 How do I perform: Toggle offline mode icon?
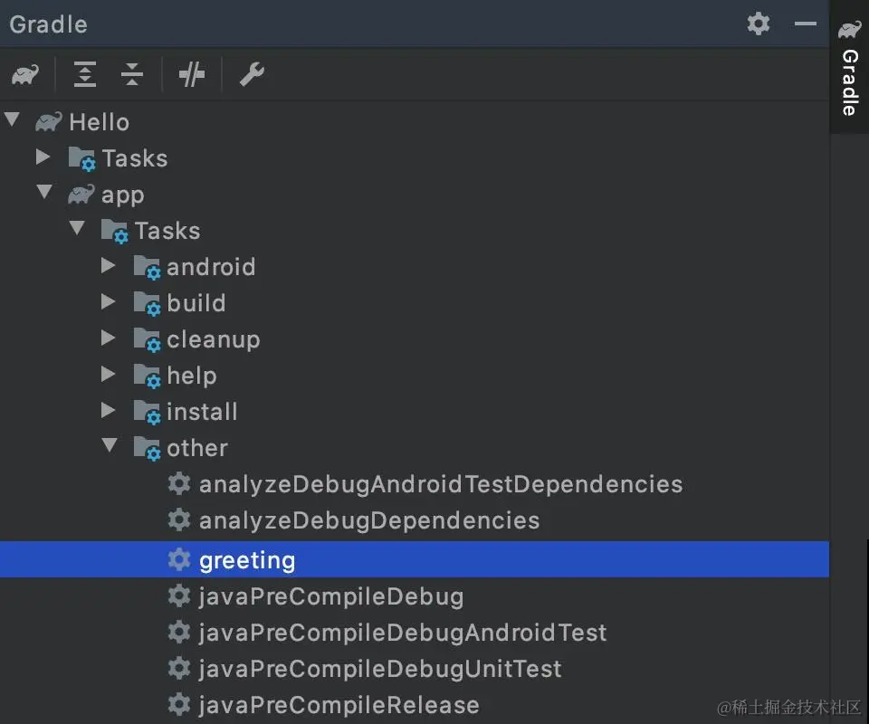(192, 74)
